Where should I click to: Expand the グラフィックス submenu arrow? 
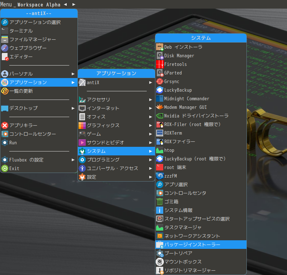(150, 125)
